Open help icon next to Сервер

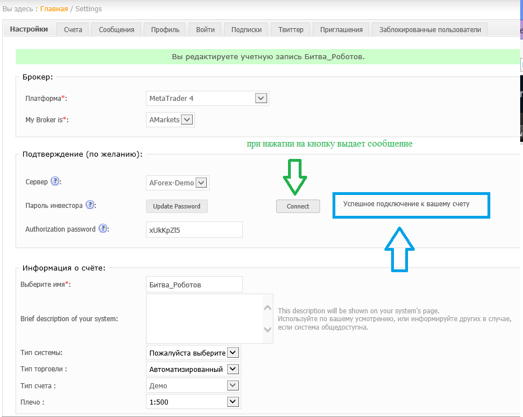(x=55, y=181)
